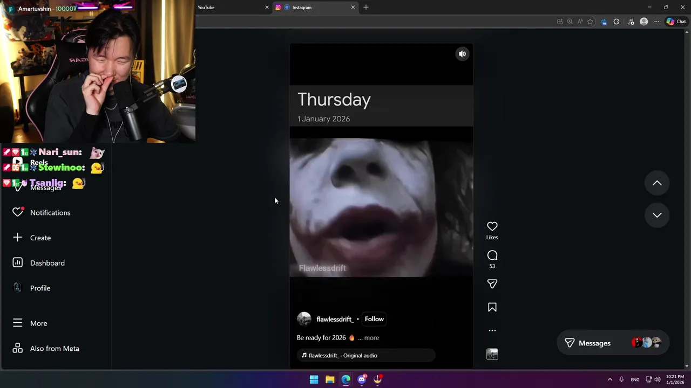The height and width of the screenshot is (388, 691).
Task: Switch ENG input language indicator
Action: pyautogui.click(x=635, y=379)
